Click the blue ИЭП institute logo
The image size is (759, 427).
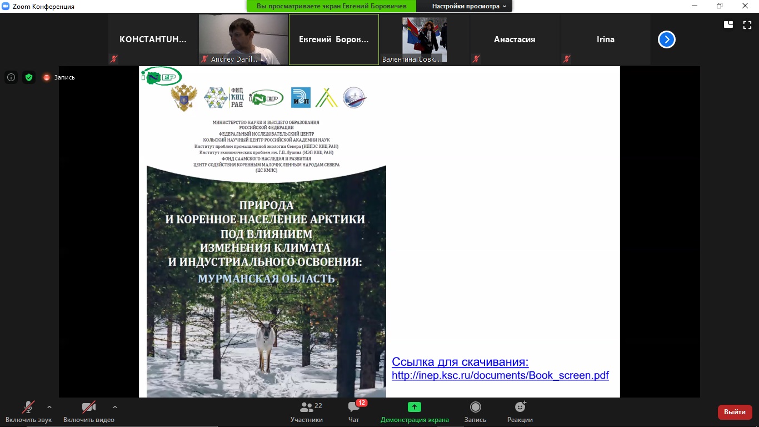pos(301,97)
